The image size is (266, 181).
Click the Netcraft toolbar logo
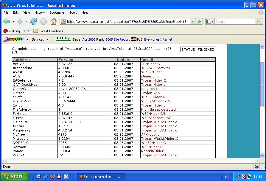tap(14, 39)
